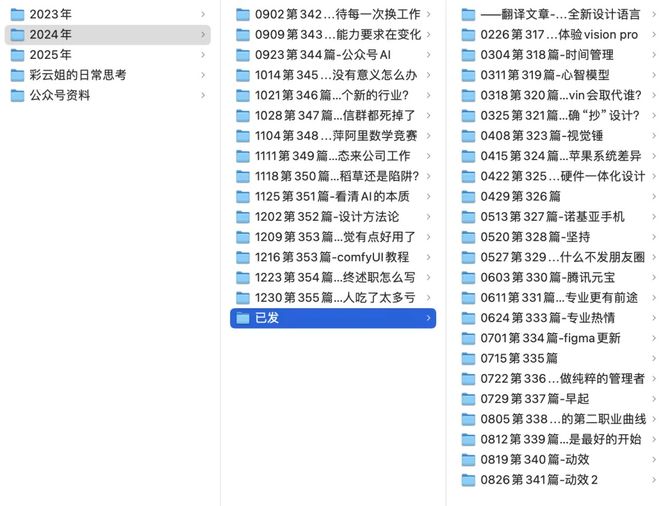The height and width of the screenshot is (506, 670).
Task: Click the 2025年 folder icon
Action: 17,55
